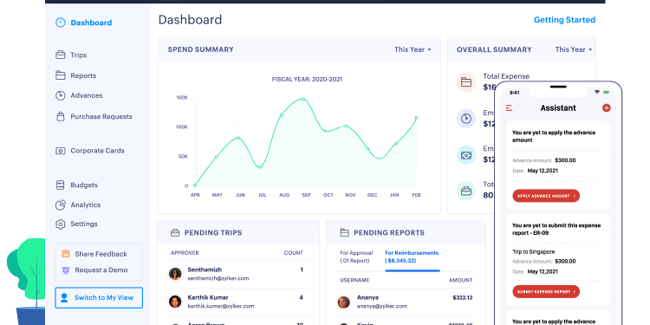Viewport: 650px width, 325px height.
Task: Click ananya@zylker.com email
Action: (382, 306)
